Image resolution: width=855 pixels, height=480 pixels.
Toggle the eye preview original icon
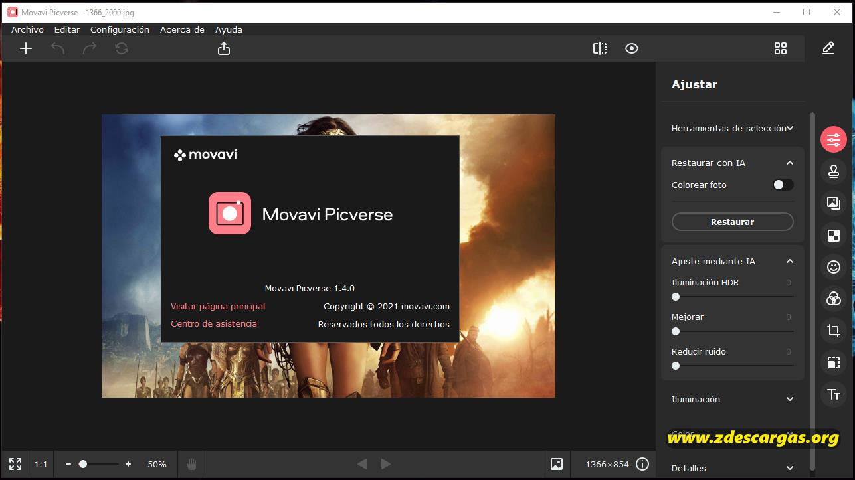632,48
